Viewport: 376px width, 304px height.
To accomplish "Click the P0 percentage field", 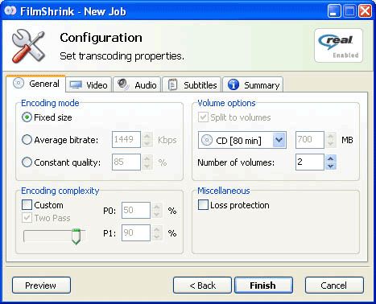I will (136, 210).
